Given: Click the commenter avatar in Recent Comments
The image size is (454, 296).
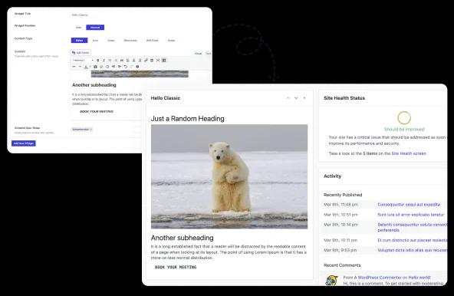Looking at the screenshot, I should click(332, 281).
